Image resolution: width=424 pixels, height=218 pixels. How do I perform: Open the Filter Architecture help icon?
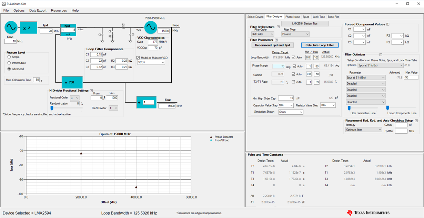coord(278,27)
